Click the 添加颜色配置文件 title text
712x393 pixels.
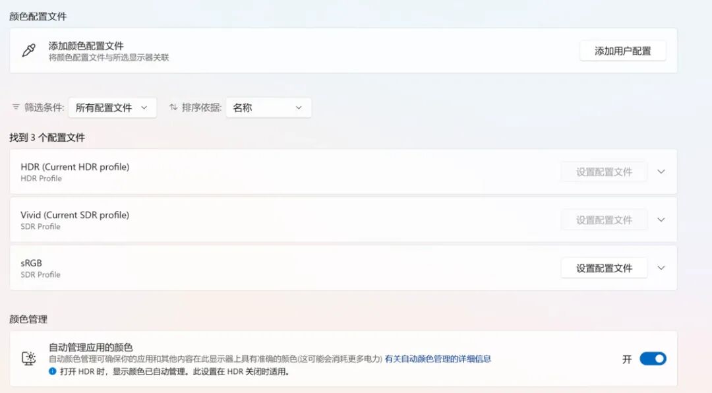coord(86,46)
